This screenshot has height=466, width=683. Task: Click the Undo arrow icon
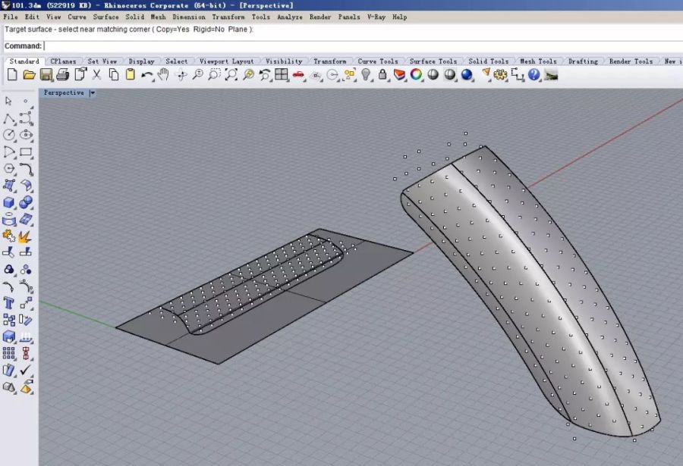(146, 74)
